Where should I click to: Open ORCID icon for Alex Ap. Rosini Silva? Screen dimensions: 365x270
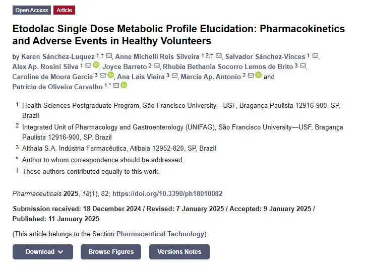click(x=96, y=65)
